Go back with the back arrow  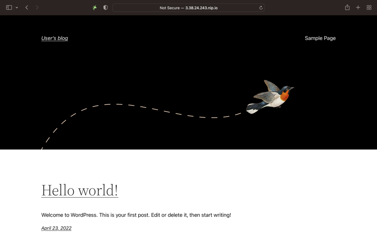(27, 8)
